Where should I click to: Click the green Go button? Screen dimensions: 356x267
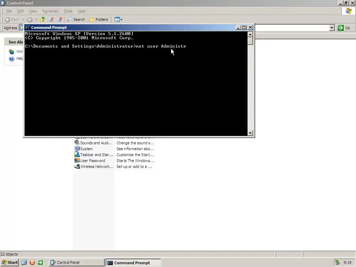(344, 28)
